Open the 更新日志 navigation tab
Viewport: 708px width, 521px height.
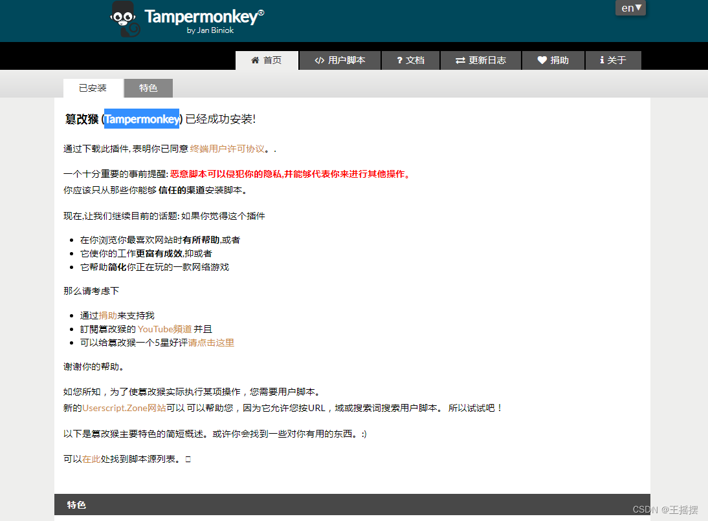tap(480, 61)
